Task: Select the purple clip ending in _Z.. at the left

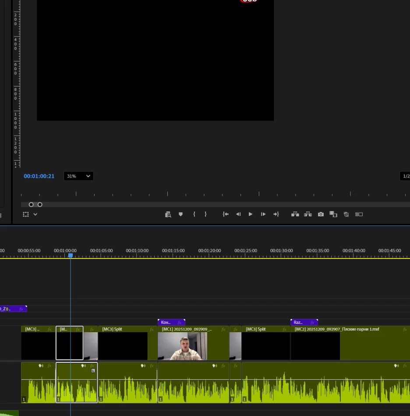Action: tap(13, 309)
